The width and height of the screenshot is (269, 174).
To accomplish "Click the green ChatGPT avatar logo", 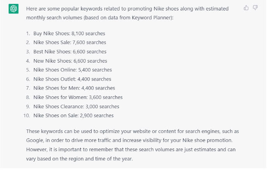I will click(x=14, y=9).
